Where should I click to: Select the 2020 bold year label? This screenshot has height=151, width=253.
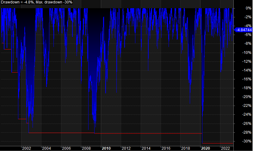click(x=206, y=148)
